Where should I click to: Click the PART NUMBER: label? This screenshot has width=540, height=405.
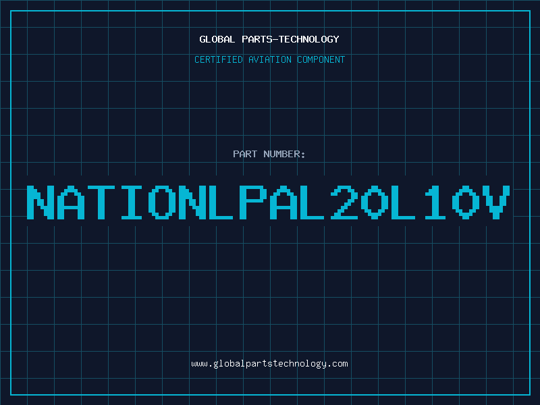click(269, 154)
